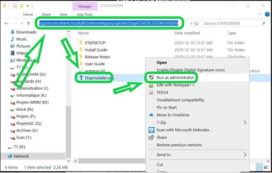The height and width of the screenshot is (173, 272).
Task: Sort by Date modified column
Action: click(187, 33)
